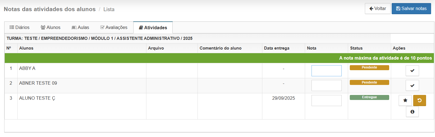Click the Lista breadcrumb text
435x137 pixels.
(109, 9)
